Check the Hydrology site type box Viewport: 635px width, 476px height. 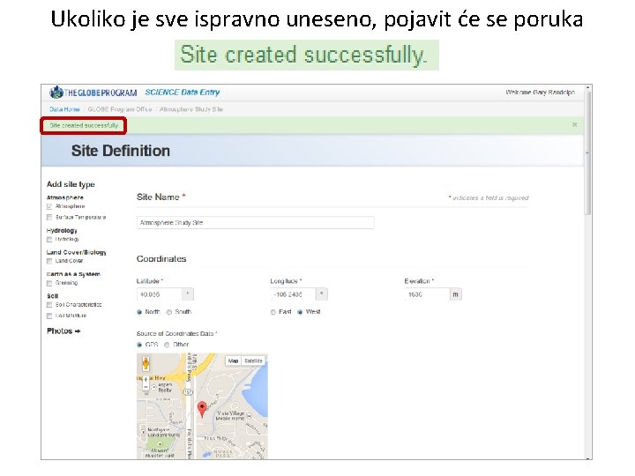[49, 240]
